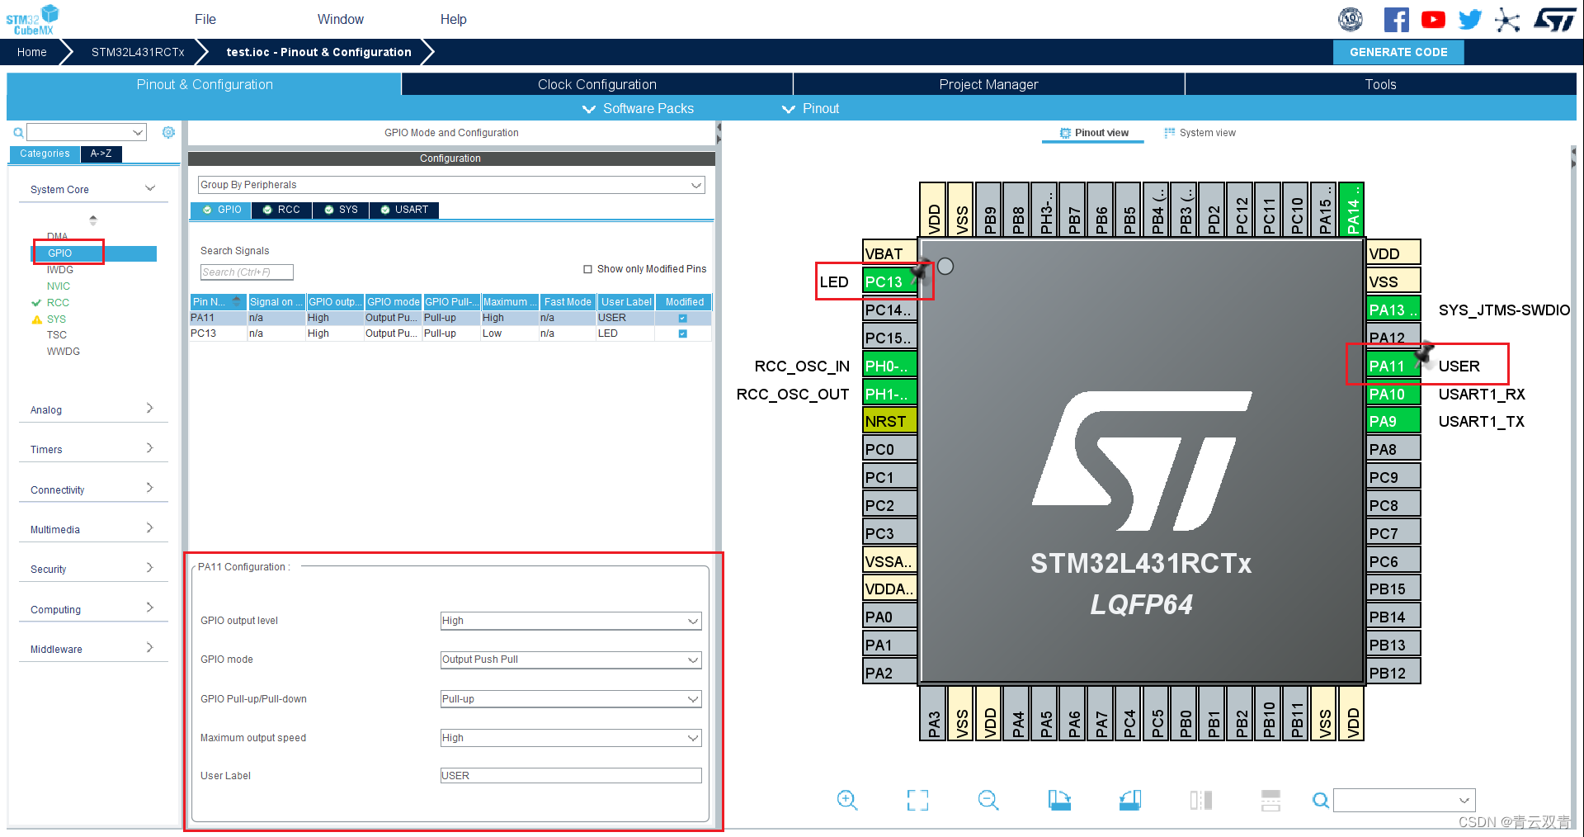Open the GPIO mode Output Push Pull dropdown
This screenshot has width=1584, height=837.
point(571,660)
